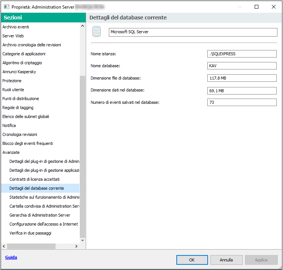Click the Microsoft SQL Server text field

pos(193,32)
